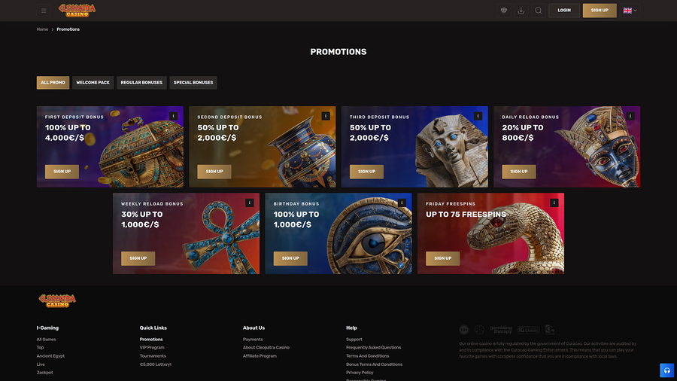
Task: Open the search magnifier icon
Action: tap(539, 11)
